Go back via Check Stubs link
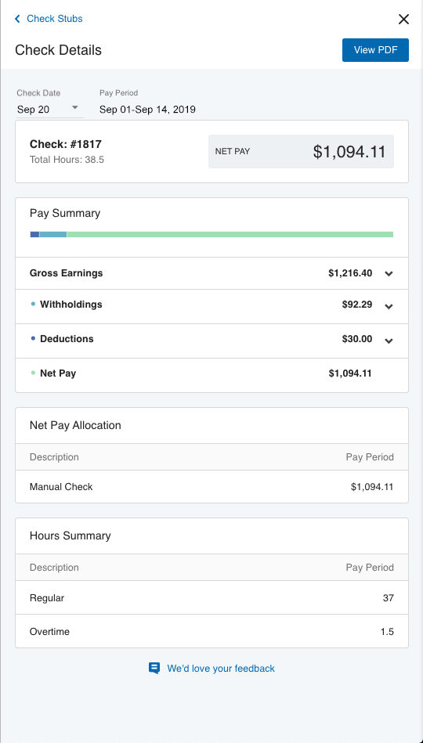 coord(55,19)
